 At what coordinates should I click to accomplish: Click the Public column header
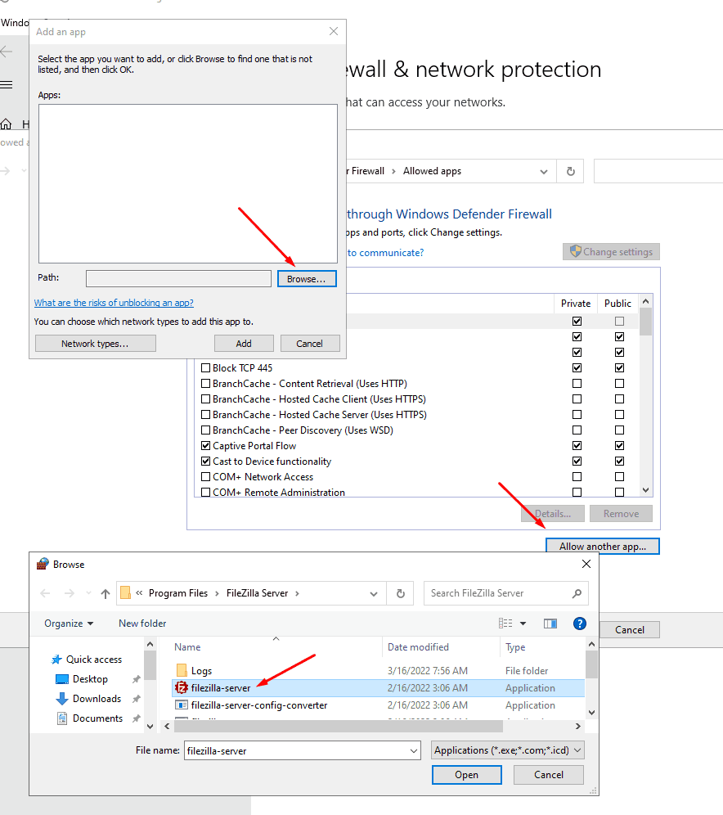(x=617, y=304)
